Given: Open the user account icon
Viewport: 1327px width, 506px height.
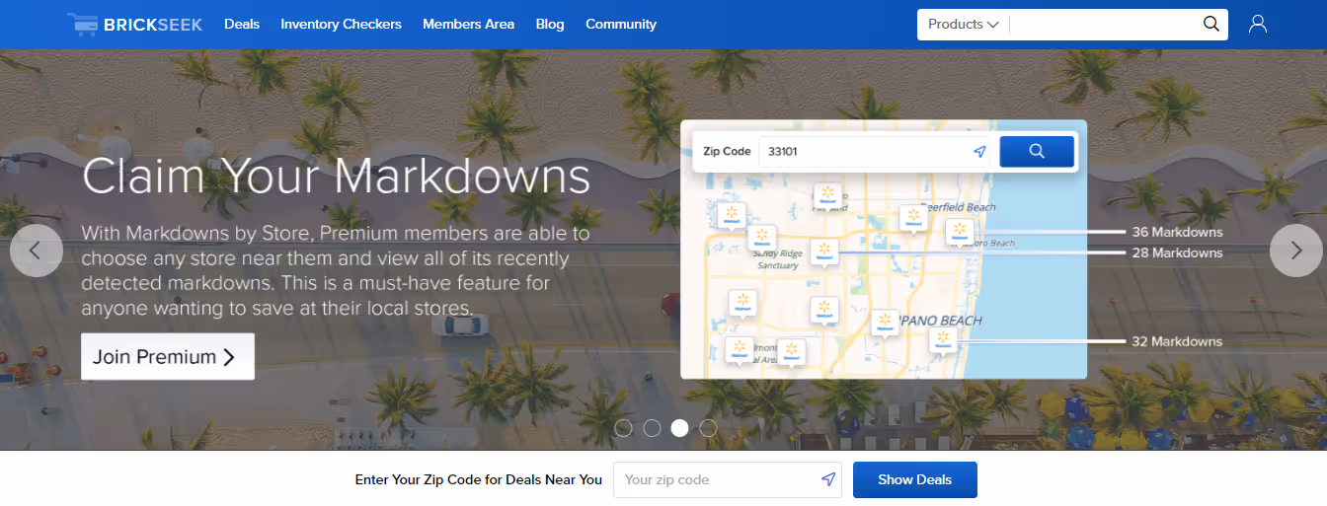Looking at the screenshot, I should click(x=1258, y=24).
